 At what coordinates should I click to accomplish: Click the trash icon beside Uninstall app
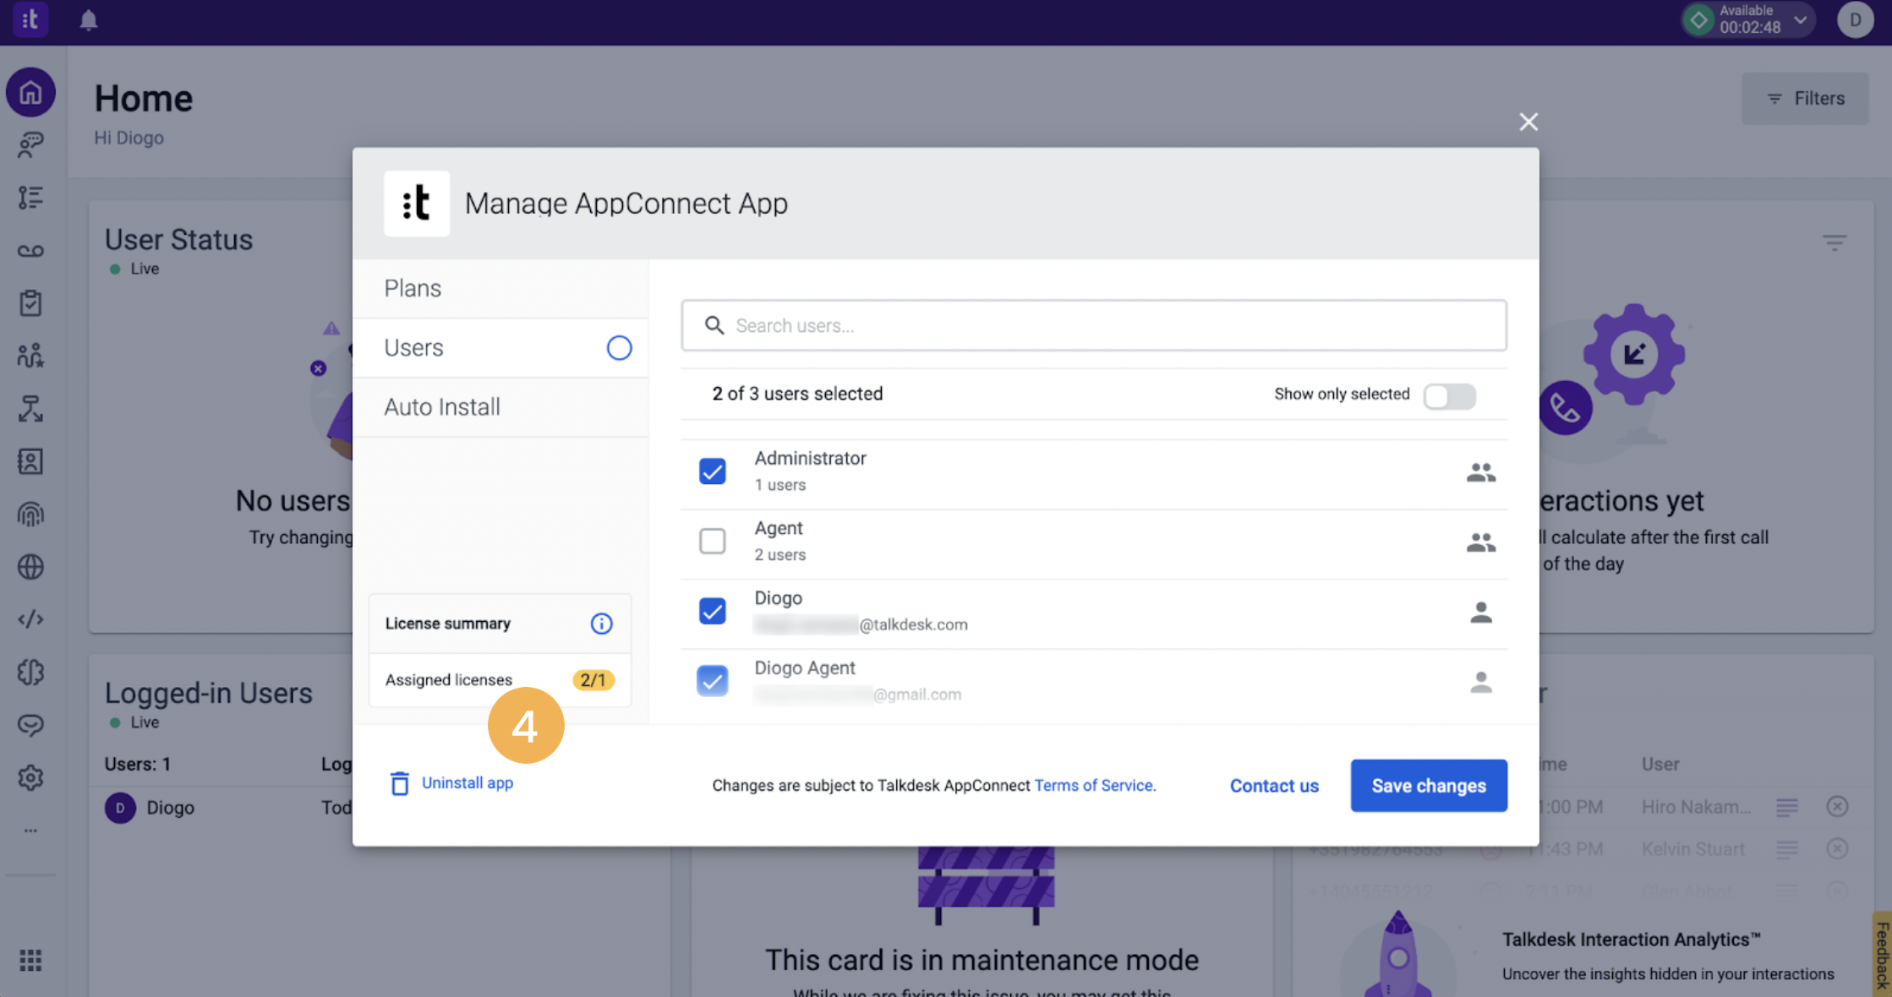pos(400,783)
